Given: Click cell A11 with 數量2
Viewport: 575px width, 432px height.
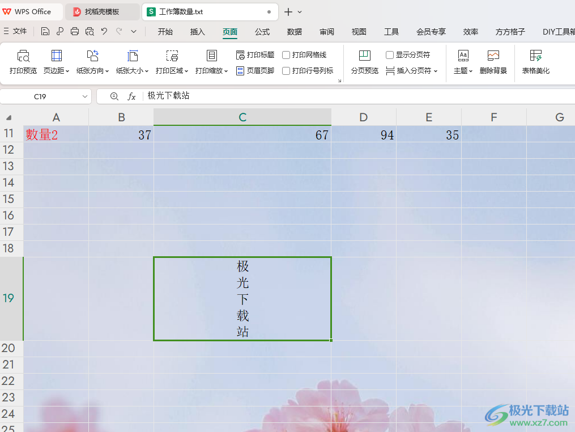Looking at the screenshot, I should (56, 134).
